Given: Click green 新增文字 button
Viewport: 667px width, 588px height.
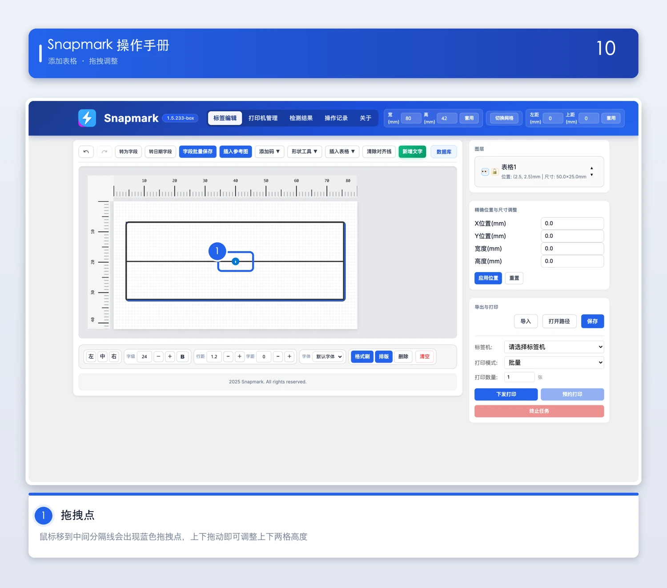Looking at the screenshot, I should point(413,152).
